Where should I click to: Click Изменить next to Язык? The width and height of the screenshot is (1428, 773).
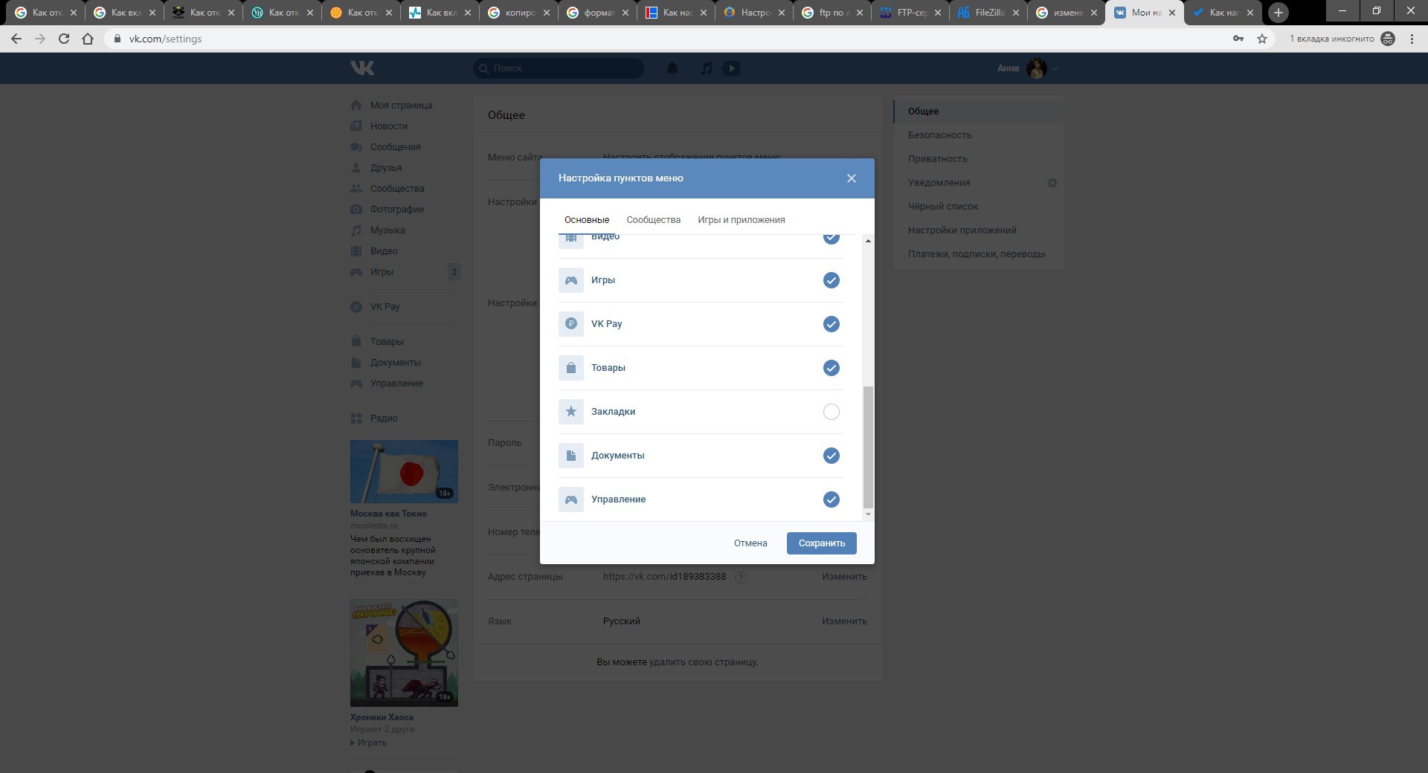[x=844, y=621]
